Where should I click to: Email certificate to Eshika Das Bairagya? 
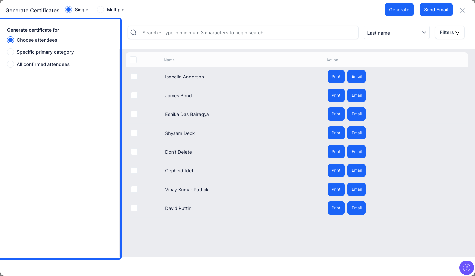tap(357, 114)
